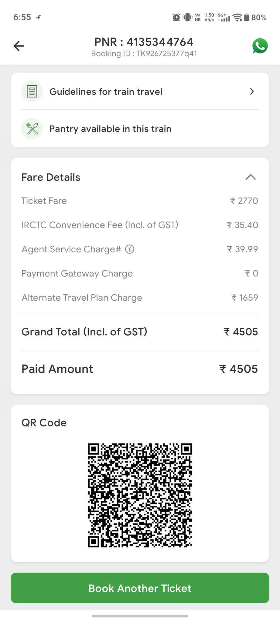This screenshot has height=622, width=280.
Task: Tap the pantry fork and spoon icon
Action: click(x=32, y=128)
